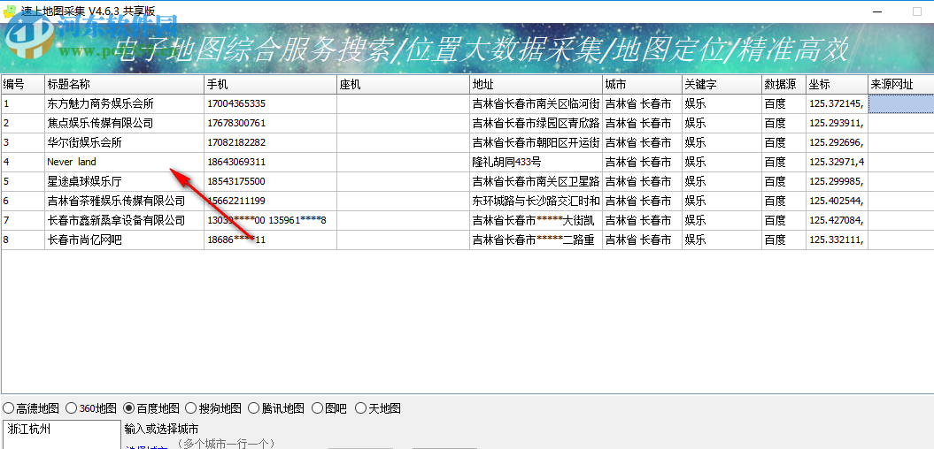
Task: Click coordinate cell 125.402544
Action: 837,201
